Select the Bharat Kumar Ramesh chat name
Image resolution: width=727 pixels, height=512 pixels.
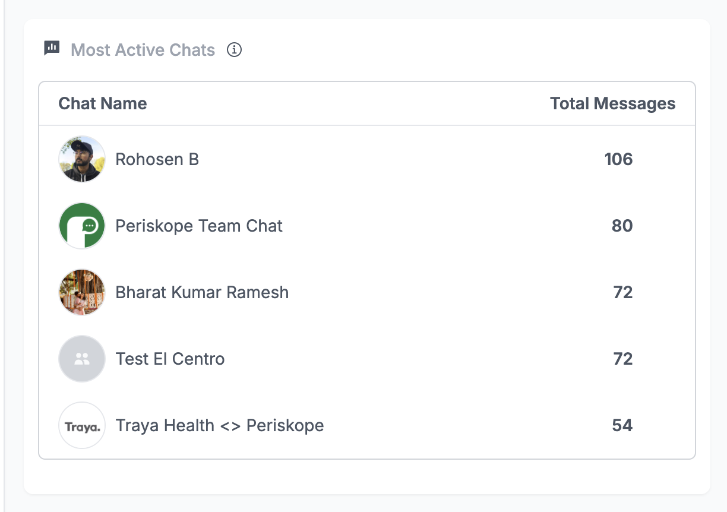click(x=202, y=292)
